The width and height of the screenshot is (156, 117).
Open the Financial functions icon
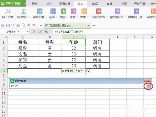coord(63,11)
